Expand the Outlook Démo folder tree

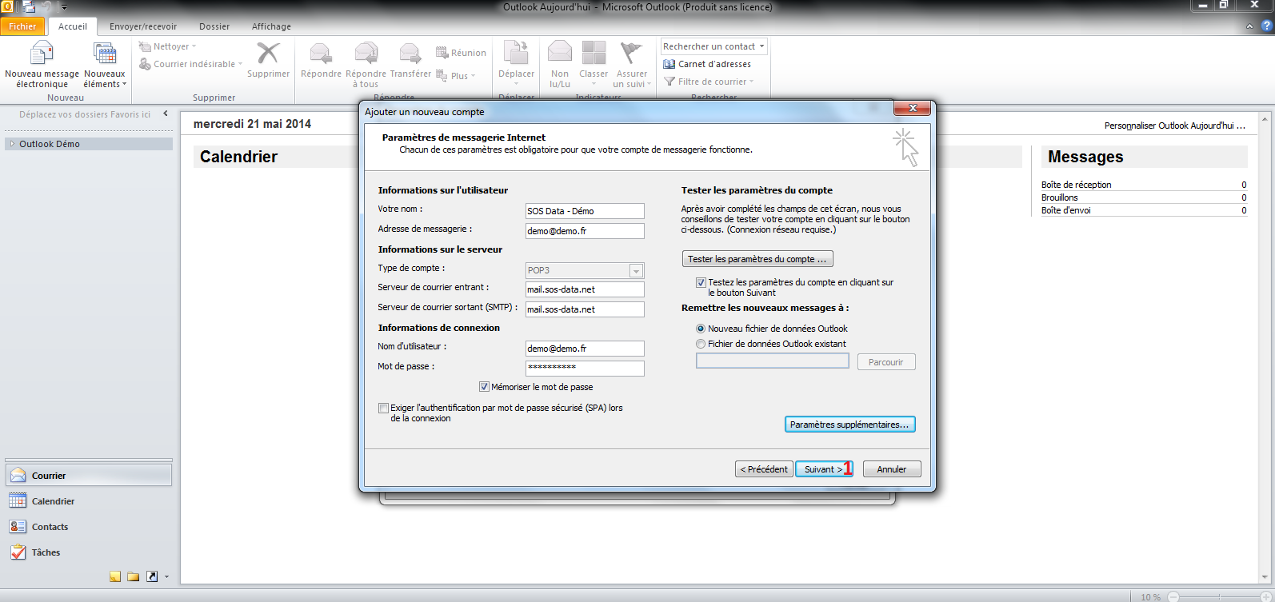click(12, 144)
